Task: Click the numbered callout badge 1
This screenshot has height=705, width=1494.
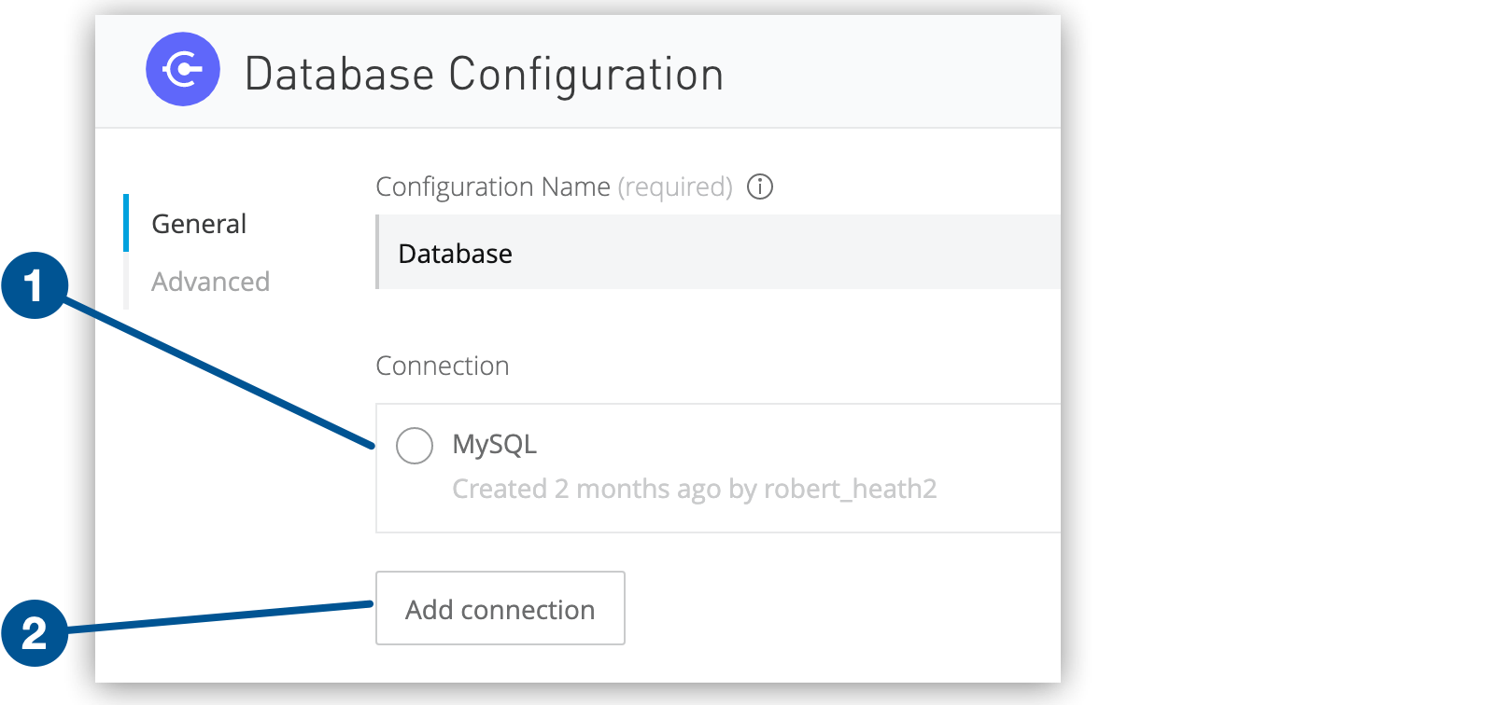Action: coord(35,285)
